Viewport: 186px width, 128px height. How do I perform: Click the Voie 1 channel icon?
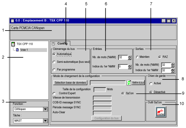(x=17, y=50)
